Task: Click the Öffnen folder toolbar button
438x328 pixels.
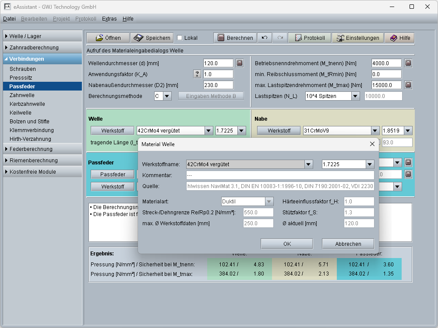Action: (x=108, y=38)
